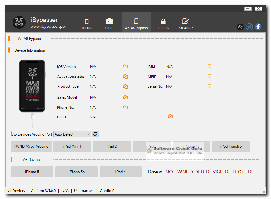This screenshot has height=199, width=271.
Task: Copy the IMEI value
Action: click(210, 66)
